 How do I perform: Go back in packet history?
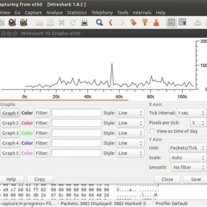tap(110, 22)
